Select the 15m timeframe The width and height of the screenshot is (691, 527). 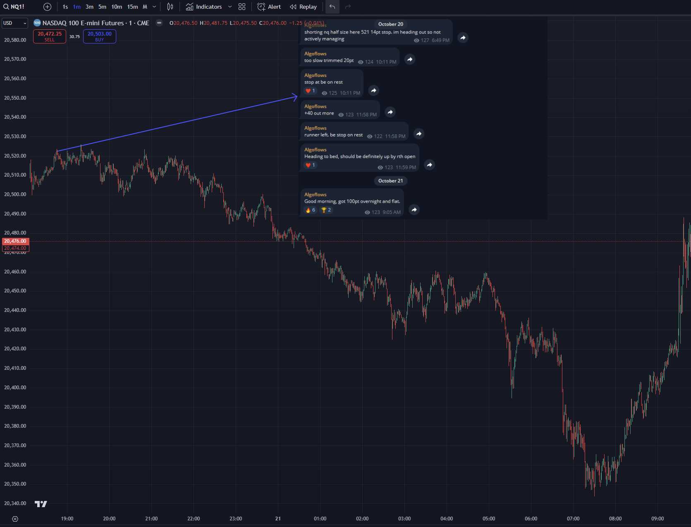tap(133, 7)
